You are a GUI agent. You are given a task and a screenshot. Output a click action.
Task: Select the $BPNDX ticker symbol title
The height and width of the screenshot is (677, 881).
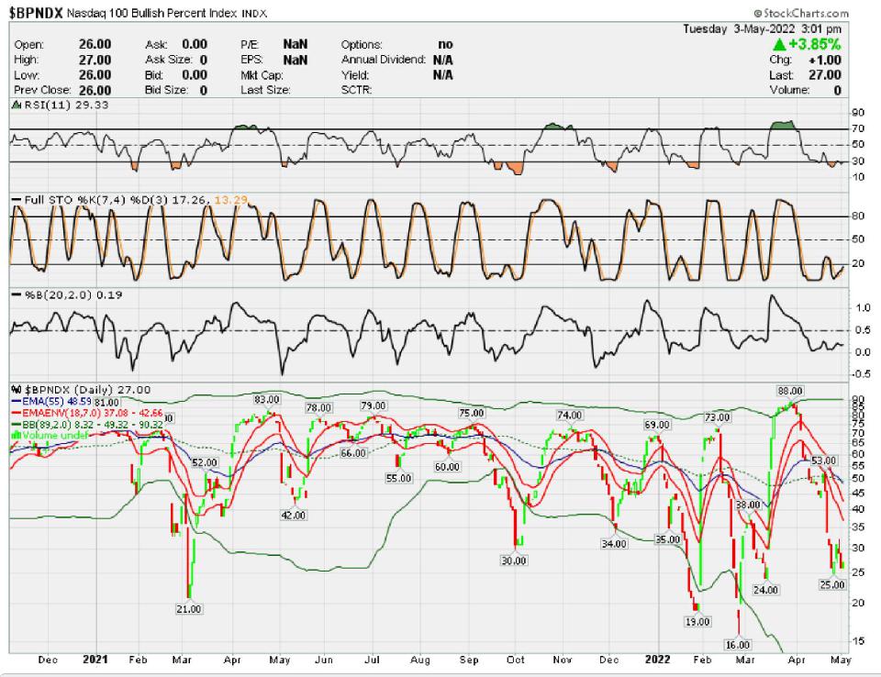coord(36,13)
